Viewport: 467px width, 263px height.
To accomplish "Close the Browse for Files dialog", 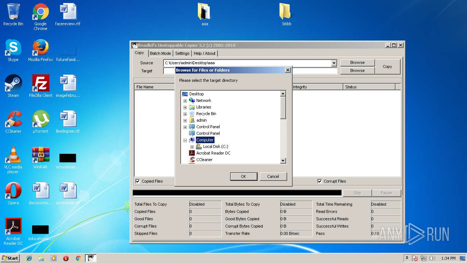I will (287, 70).
